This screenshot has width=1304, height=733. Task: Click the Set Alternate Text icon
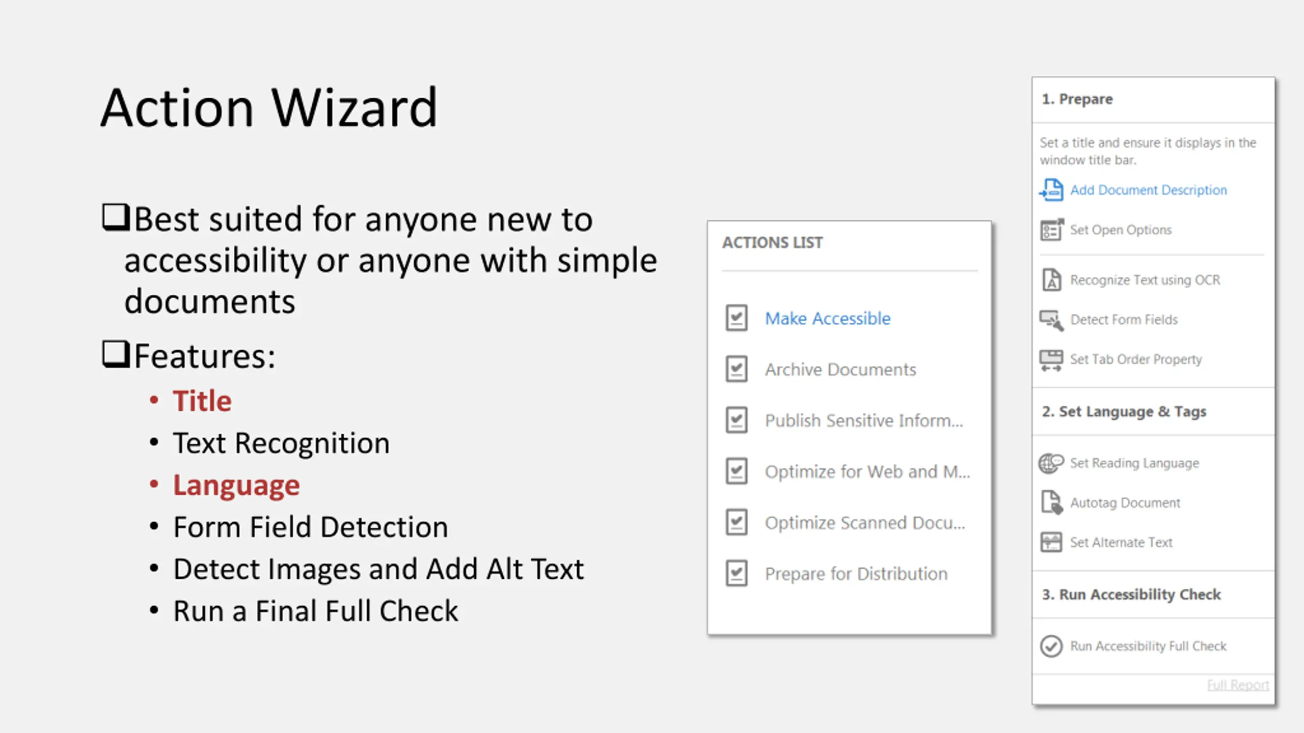pyautogui.click(x=1051, y=543)
